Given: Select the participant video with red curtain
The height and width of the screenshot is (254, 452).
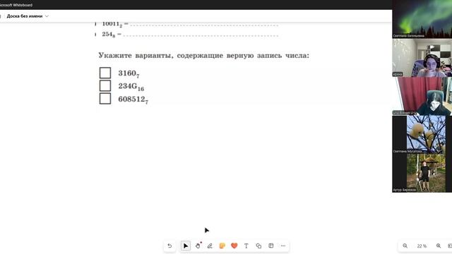Looking at the screenshot, I should click(422, 96).
